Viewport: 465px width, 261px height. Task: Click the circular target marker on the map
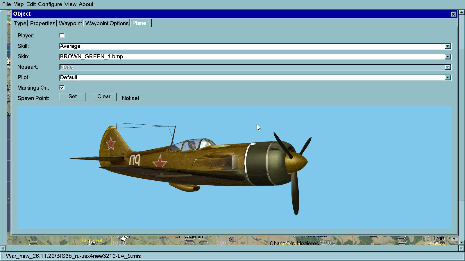point(232,240)
